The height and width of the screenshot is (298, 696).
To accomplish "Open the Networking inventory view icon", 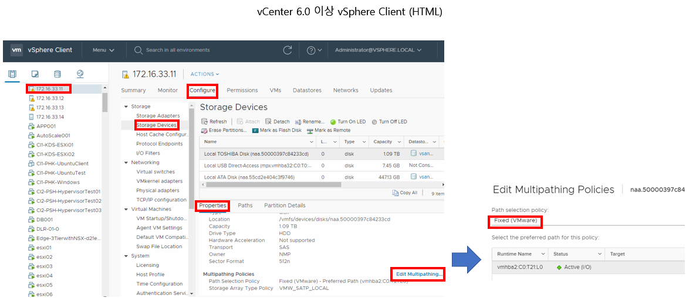I will click(x=80, y=74).
